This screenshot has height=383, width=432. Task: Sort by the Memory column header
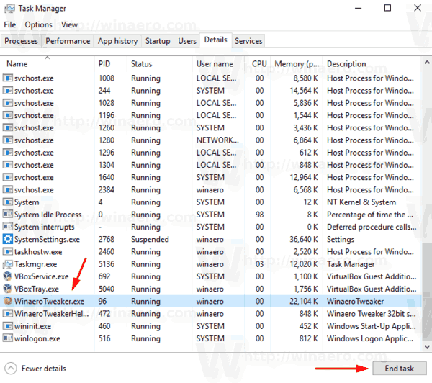tap(297, 63)
